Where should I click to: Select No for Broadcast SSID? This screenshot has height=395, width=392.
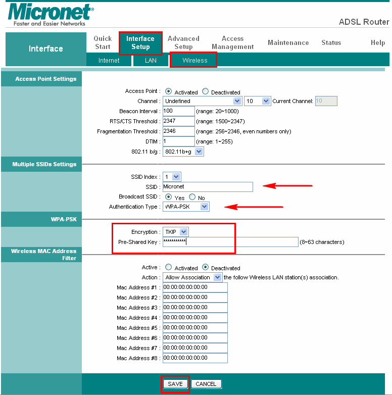click(x=192, y=196)
